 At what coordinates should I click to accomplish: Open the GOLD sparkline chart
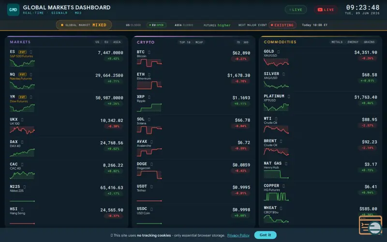tap(276, 62)
